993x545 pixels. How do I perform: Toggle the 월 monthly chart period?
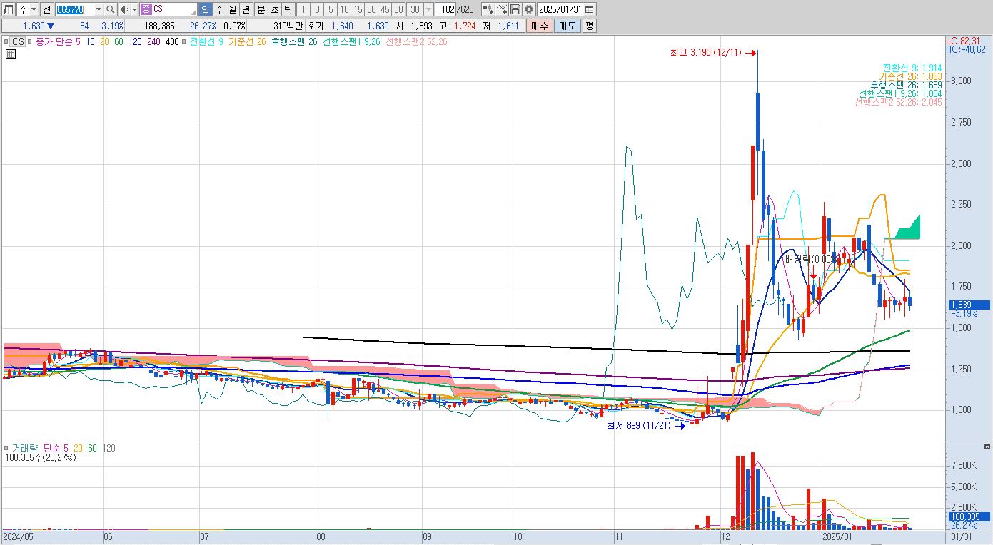click(x=233, y=9)
